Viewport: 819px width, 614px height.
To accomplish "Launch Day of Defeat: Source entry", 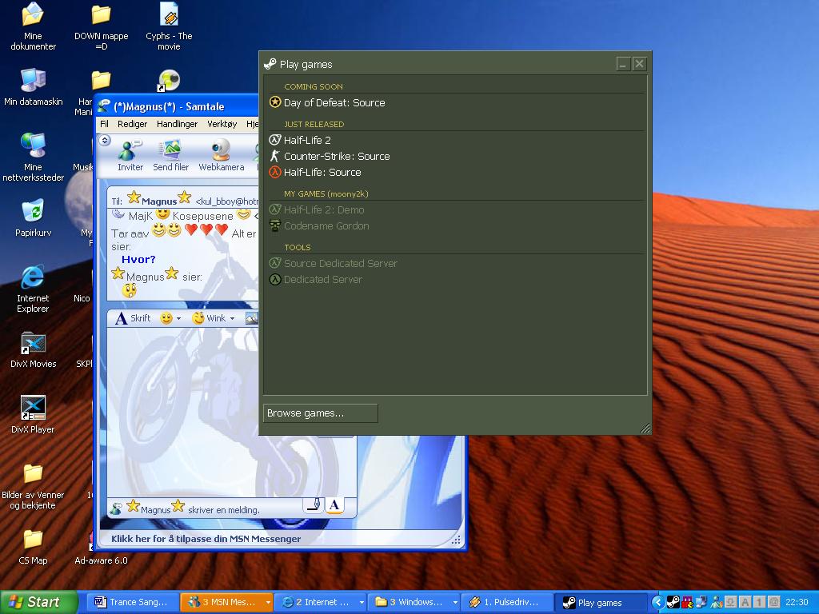I will (334, 102).
